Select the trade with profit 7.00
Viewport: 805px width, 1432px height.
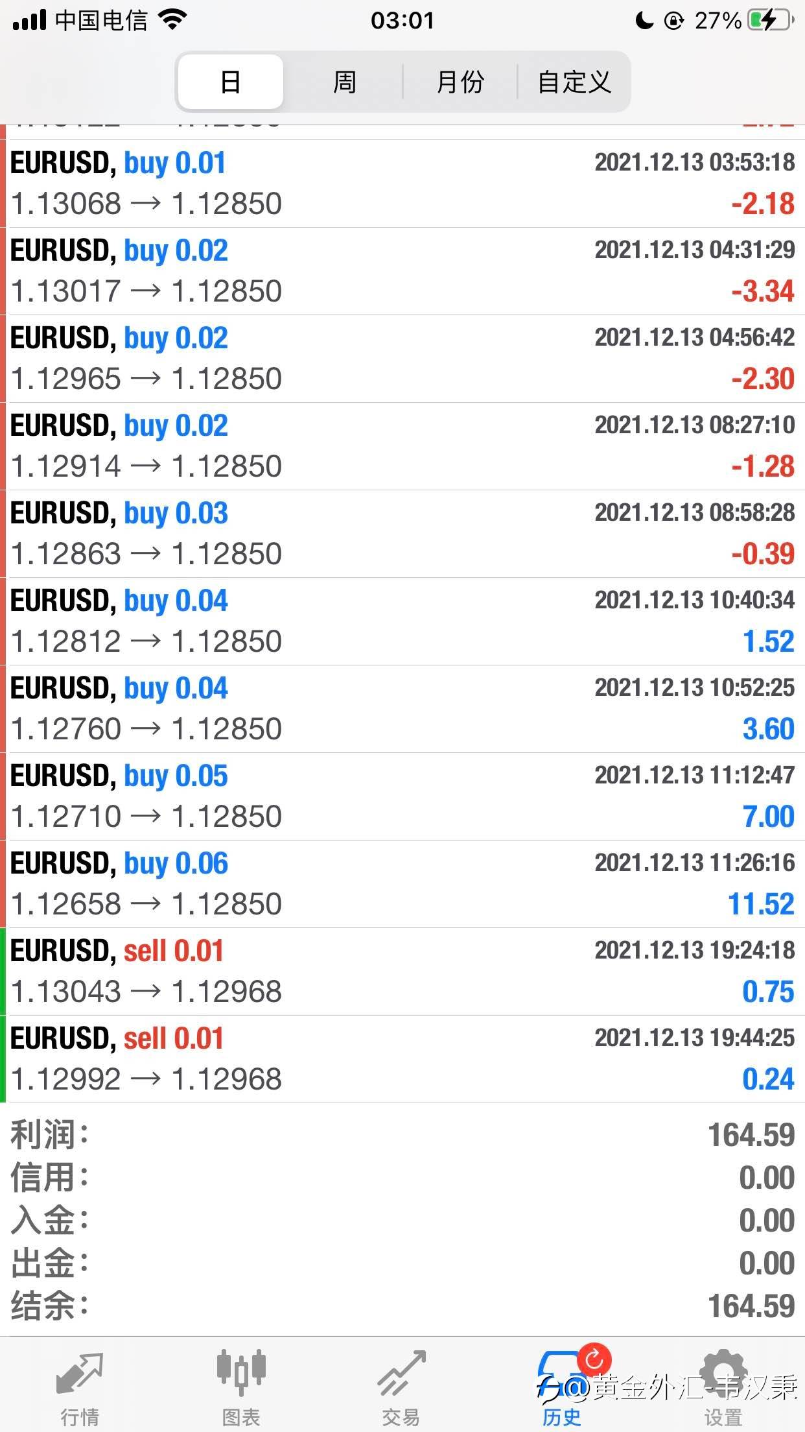pyautogui.click(x=402, y=796)
